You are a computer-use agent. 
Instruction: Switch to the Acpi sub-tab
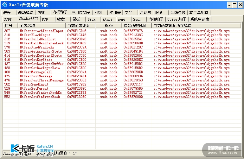click(122, 19)
